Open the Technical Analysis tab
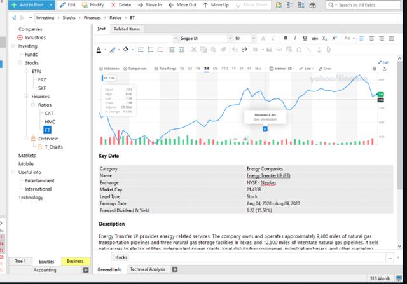Screen dimensions: 407x284 point(148,269)
